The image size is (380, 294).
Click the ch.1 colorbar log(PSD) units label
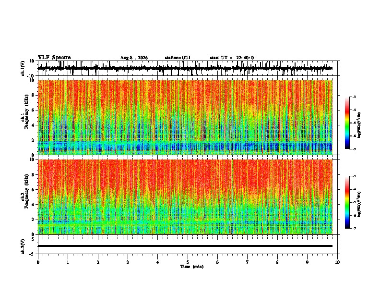click(359, 125)
